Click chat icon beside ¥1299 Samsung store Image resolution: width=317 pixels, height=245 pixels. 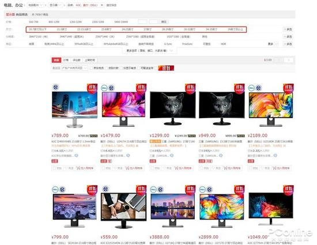(x=172, y=156)
